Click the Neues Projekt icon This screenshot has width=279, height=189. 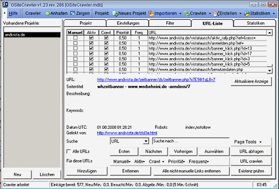[115, 14]
